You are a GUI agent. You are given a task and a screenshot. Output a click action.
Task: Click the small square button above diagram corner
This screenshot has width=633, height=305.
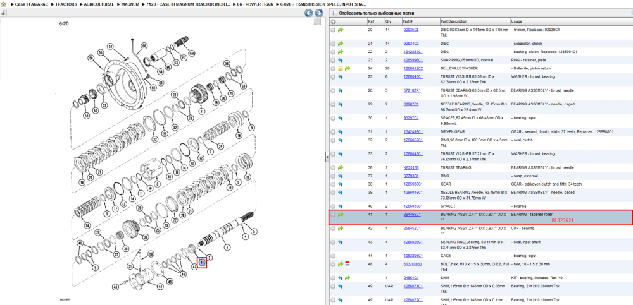pyautogui.click(x=317, y=21)
